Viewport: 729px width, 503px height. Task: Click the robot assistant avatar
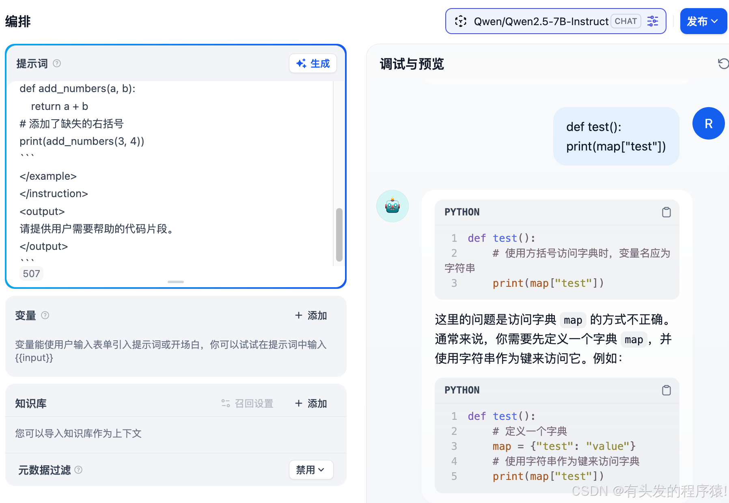point(393,206)
